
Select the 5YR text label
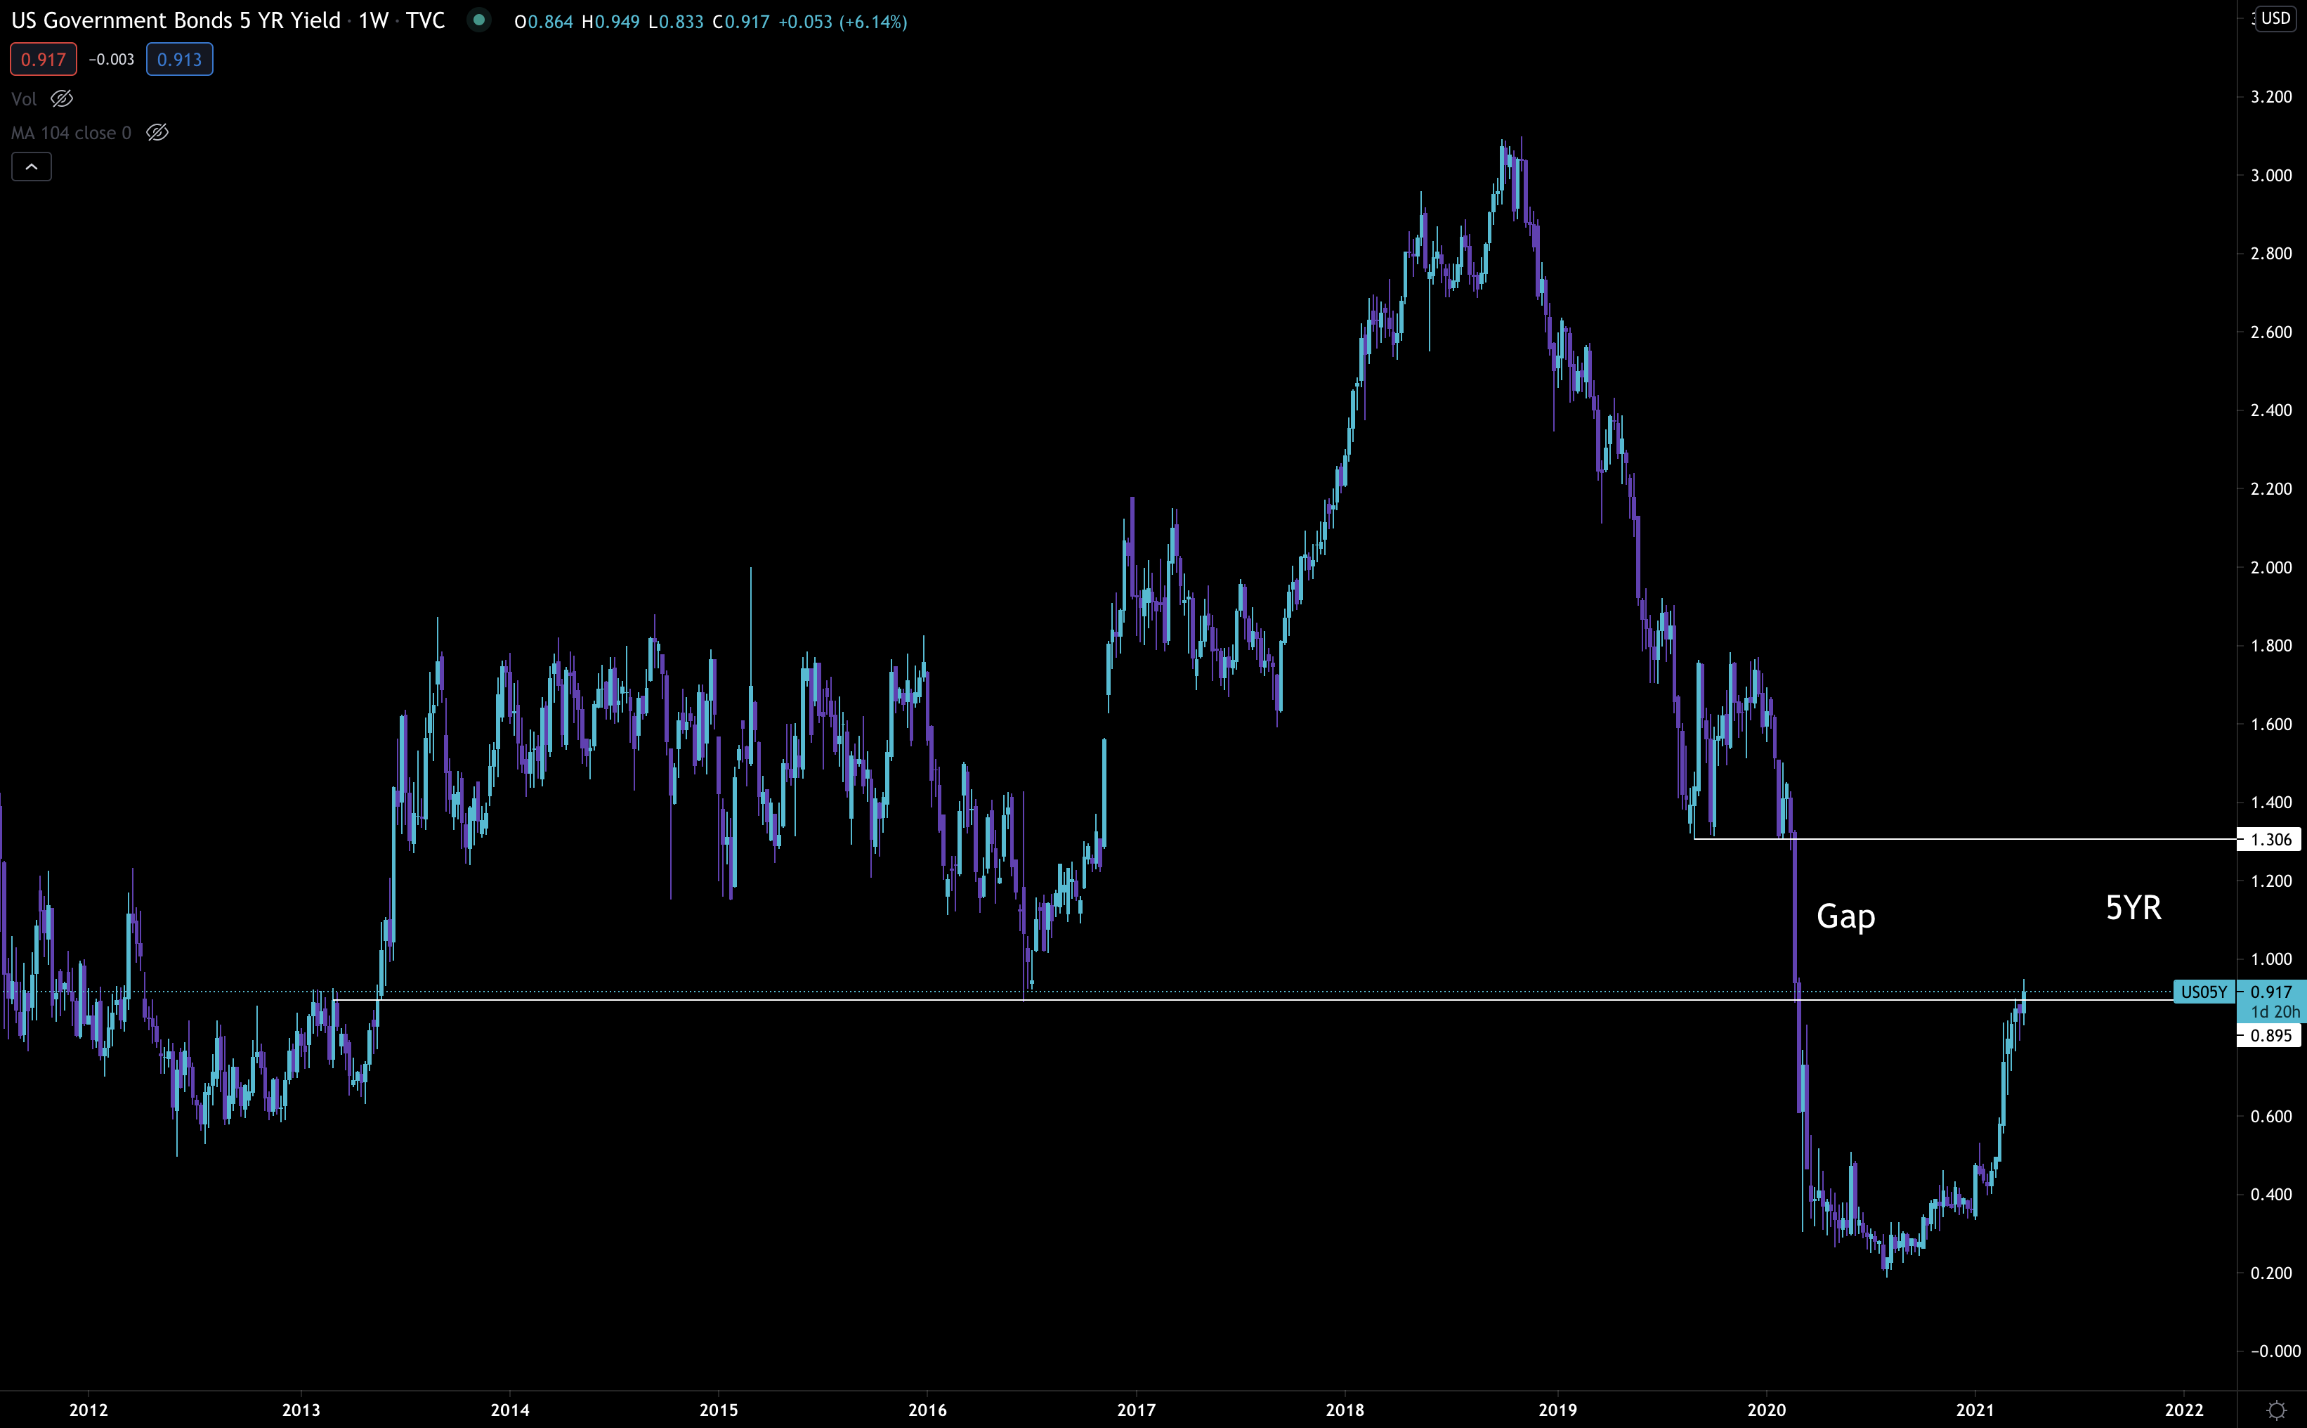coord(2132,908)
